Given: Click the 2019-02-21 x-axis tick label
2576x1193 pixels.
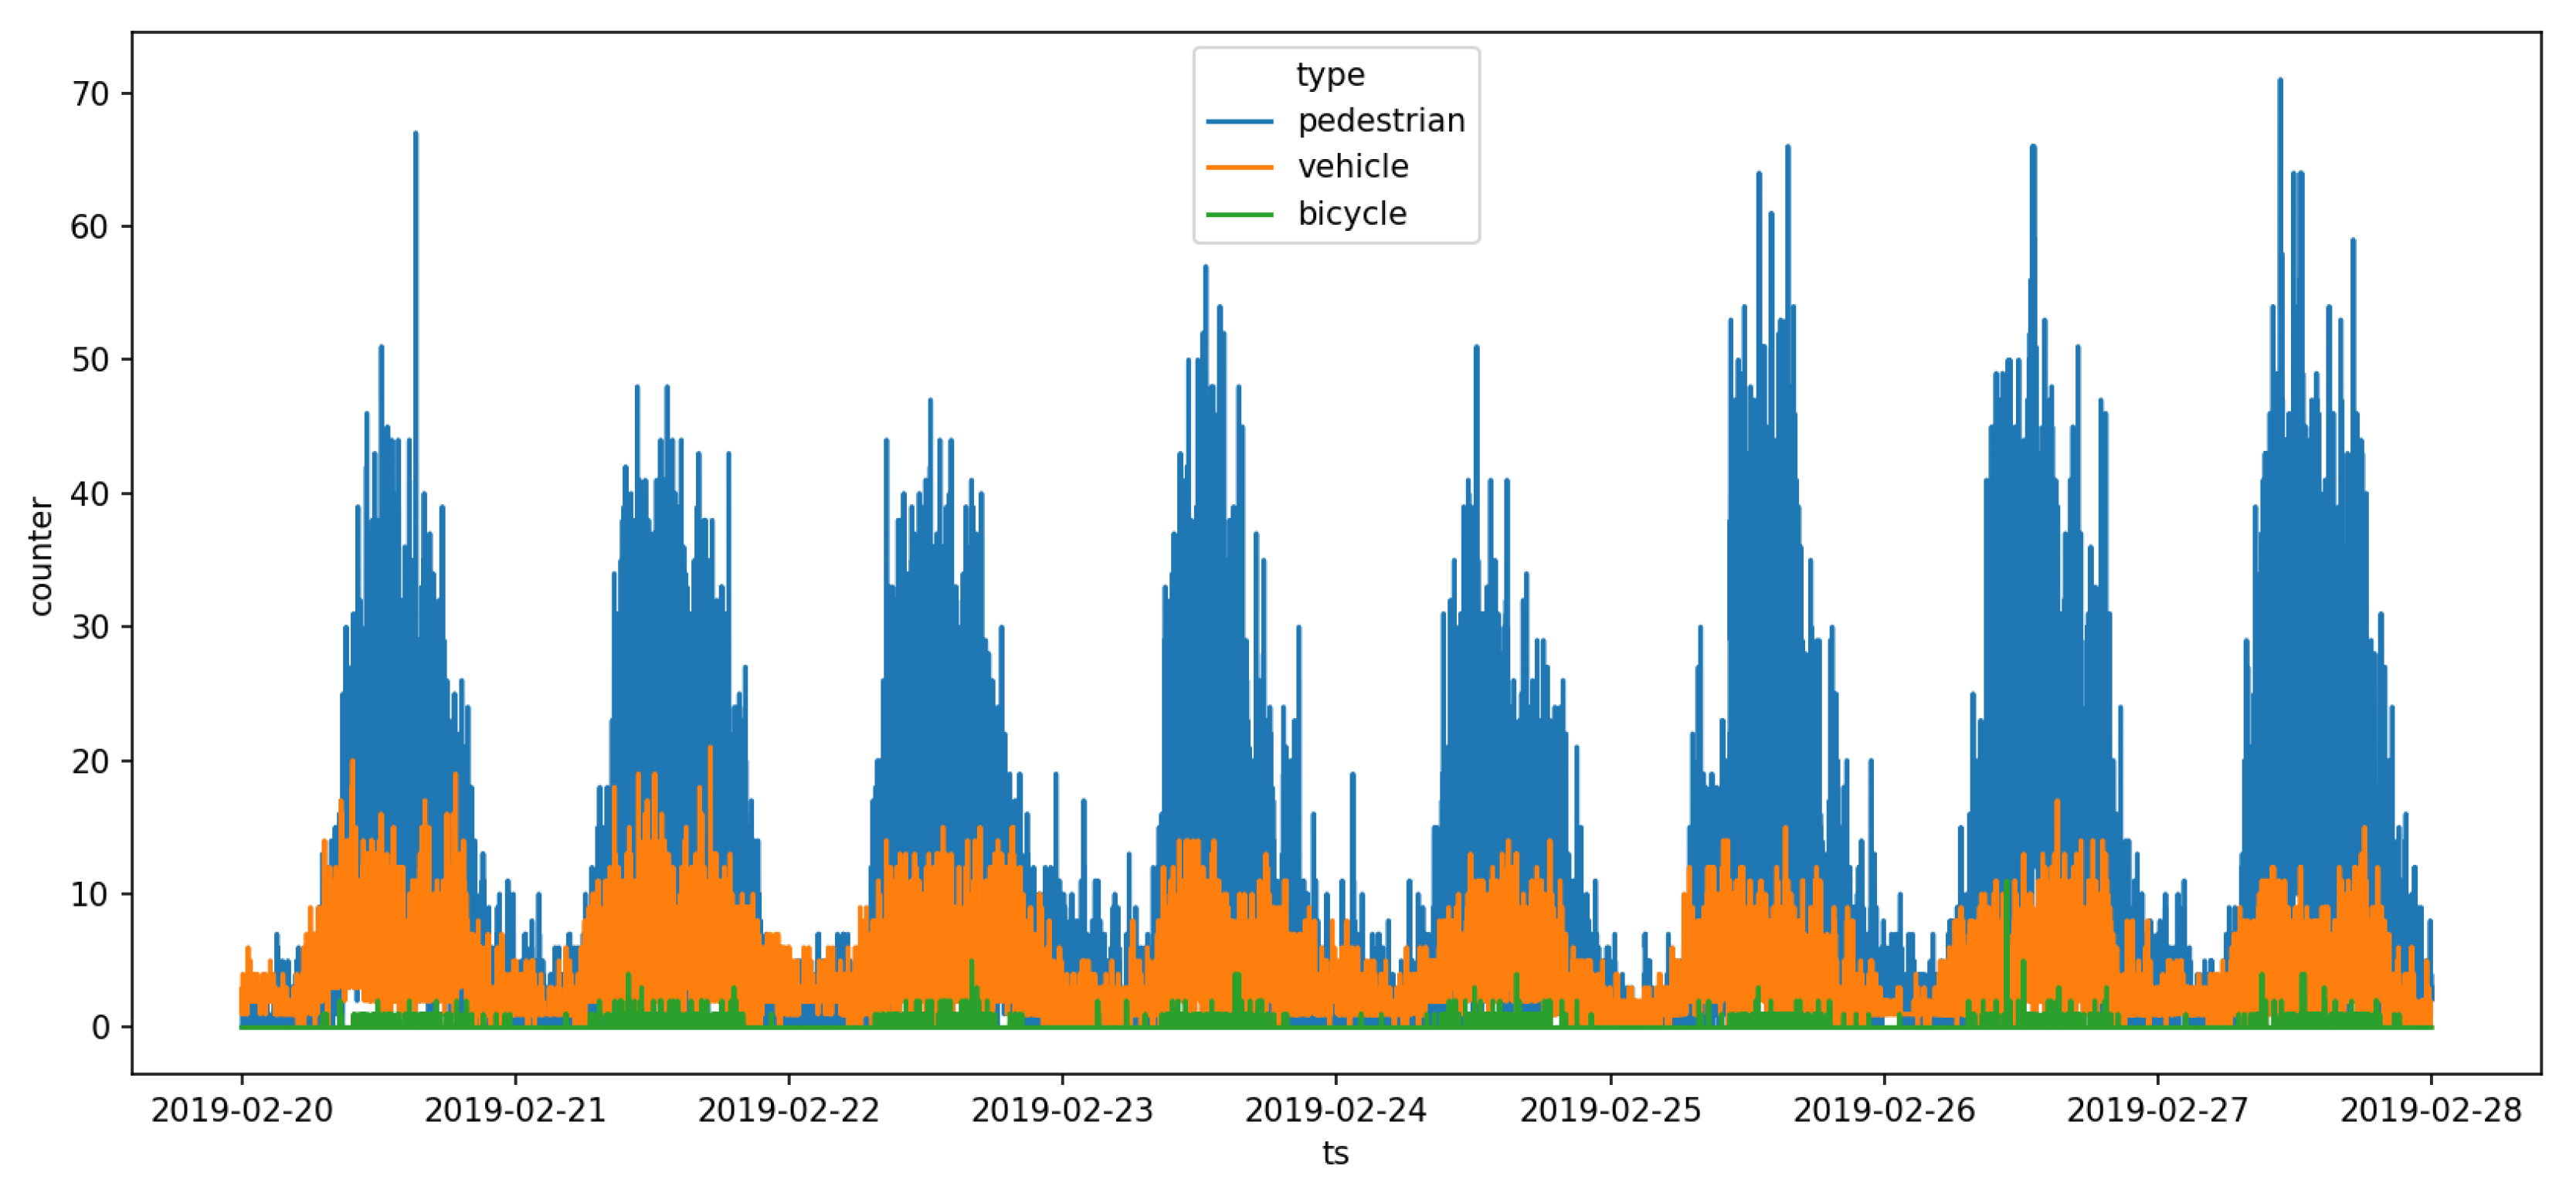Looking at the screenshot, I should coord(515,1110).
